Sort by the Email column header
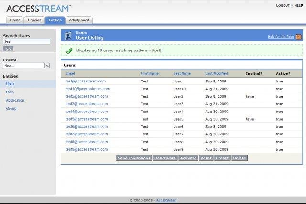Viewport: 306px width, 204px height. click(70, 73)
